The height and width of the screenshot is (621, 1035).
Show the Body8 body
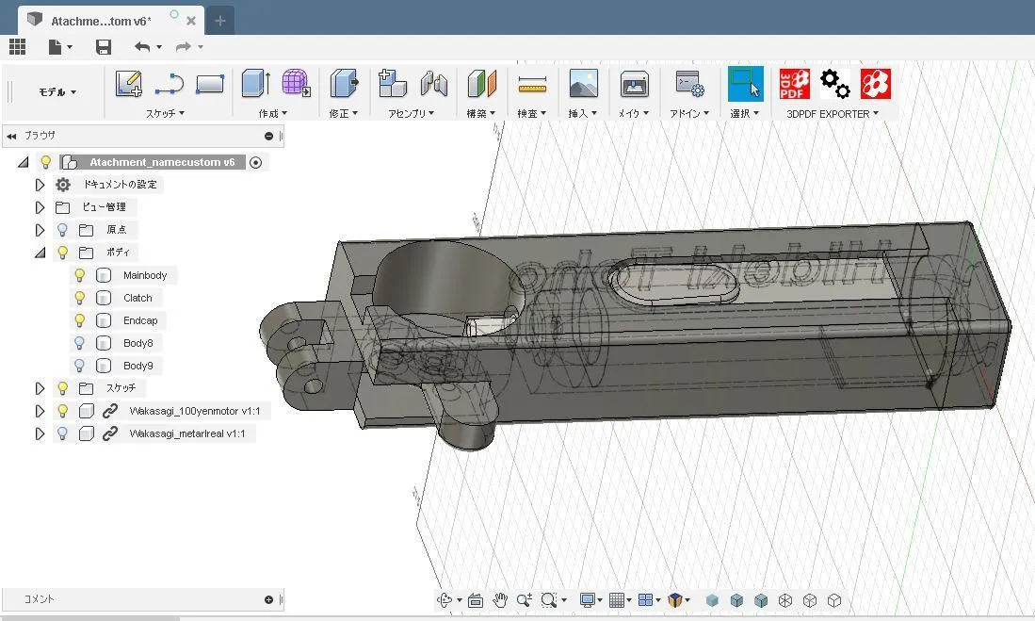(x=80, y=343)
